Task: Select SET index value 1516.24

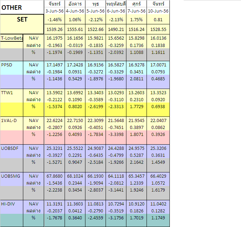Action: click(x=136, y=29)
